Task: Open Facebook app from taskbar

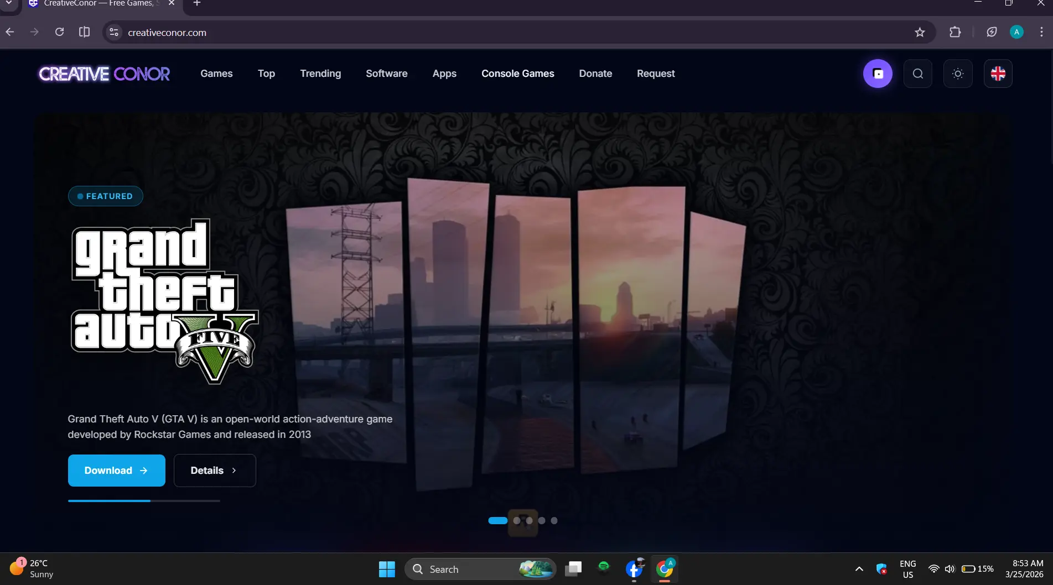Action: point(634,569)
